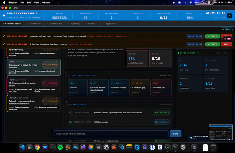Click the Memory 98% availability pressure tile
Image resolution: width=235 pixels, height=153 pixels.
(137, 59)
